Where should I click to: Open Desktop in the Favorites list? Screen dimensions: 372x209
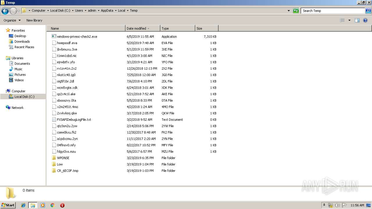pyautogui.click(x=20, y=36)
